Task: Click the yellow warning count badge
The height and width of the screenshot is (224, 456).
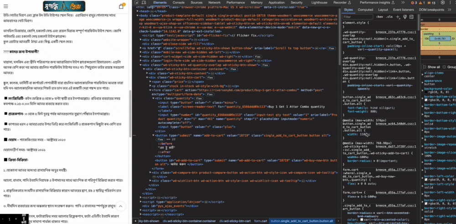Action: coord(422,3)
